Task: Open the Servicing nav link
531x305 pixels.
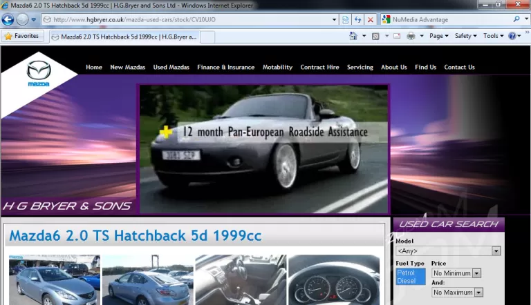Action: point(360,68)
